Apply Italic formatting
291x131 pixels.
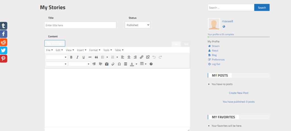77,57
